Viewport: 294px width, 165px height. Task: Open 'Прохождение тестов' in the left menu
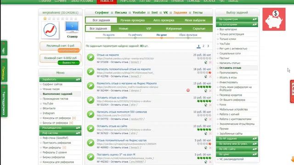click(x=55, y=99)
